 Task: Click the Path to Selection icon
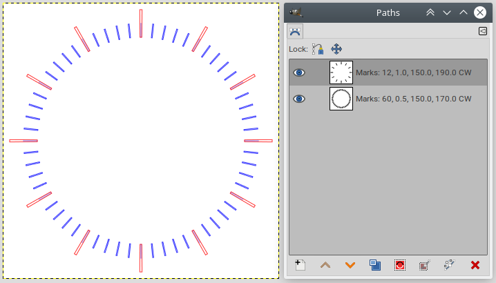(x=400, y=264)
